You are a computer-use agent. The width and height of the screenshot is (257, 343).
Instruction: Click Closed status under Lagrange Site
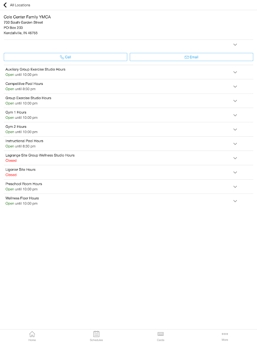(x=11, y=160)
